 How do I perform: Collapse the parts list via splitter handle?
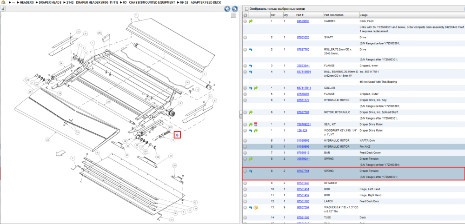click(x=241, y=114)
